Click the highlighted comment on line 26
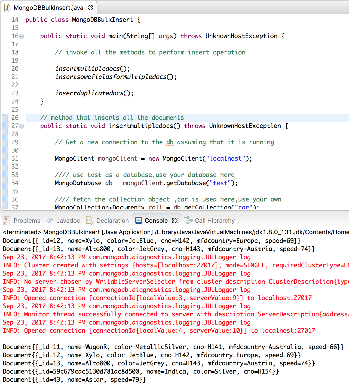The image size is (349, 385). (x=112, y=117)
